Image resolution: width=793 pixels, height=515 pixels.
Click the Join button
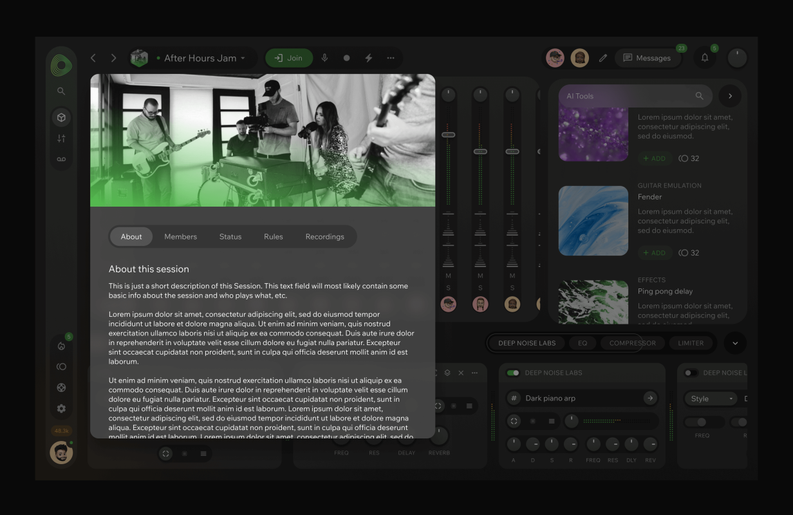tap(288, 58)
